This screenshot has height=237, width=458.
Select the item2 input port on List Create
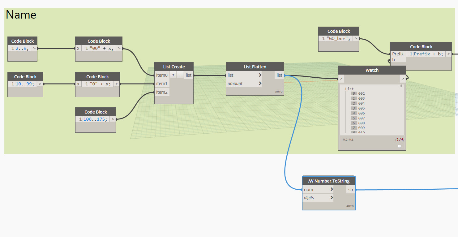click(x=162, y=92)
